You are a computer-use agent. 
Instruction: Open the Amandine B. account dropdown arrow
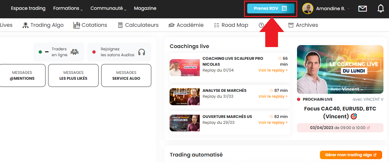tap(348, 9)
